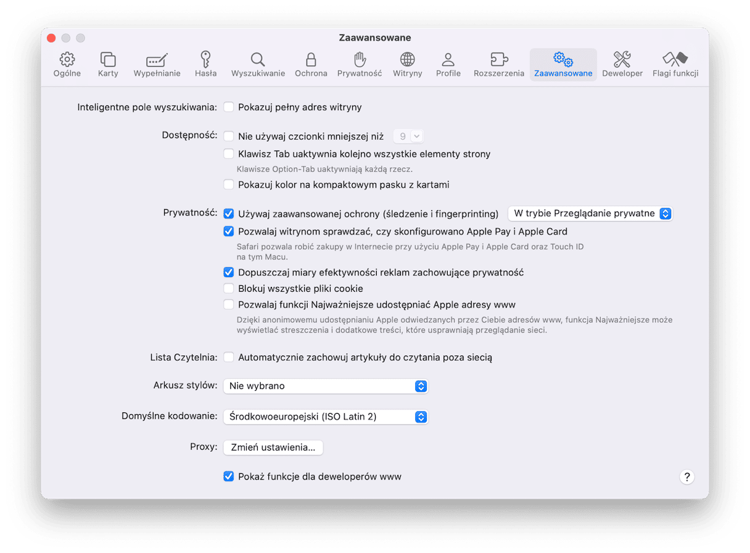Screen dimensions: 750x553
Task: Click the Proxy: label
Action: point(204,447)
